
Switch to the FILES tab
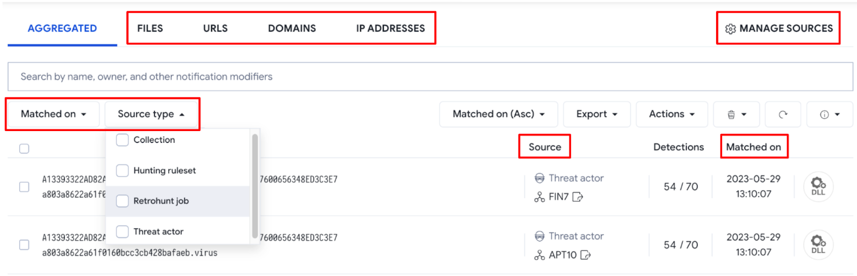150,28
